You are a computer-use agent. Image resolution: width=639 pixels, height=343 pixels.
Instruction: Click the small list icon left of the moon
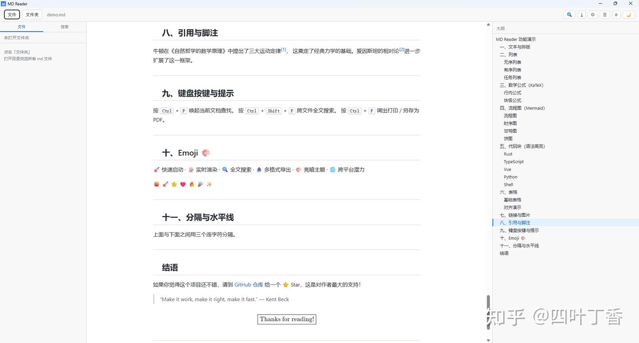click(x=616, y=15)
